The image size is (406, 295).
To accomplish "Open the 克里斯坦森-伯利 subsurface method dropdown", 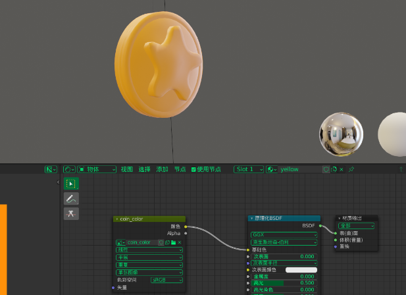I will click(x=284, y=242).
